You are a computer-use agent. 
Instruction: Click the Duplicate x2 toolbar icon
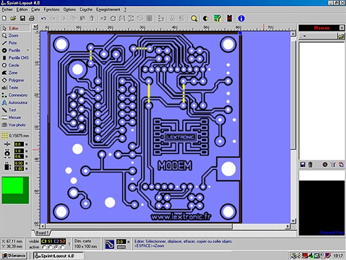[104, 18]
